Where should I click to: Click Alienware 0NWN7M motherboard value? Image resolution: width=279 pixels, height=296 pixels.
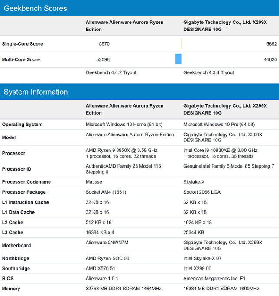pos(107,243)
